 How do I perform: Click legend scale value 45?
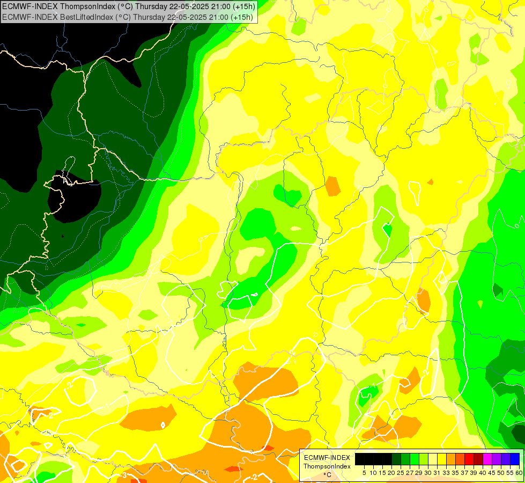click(492, 473)
